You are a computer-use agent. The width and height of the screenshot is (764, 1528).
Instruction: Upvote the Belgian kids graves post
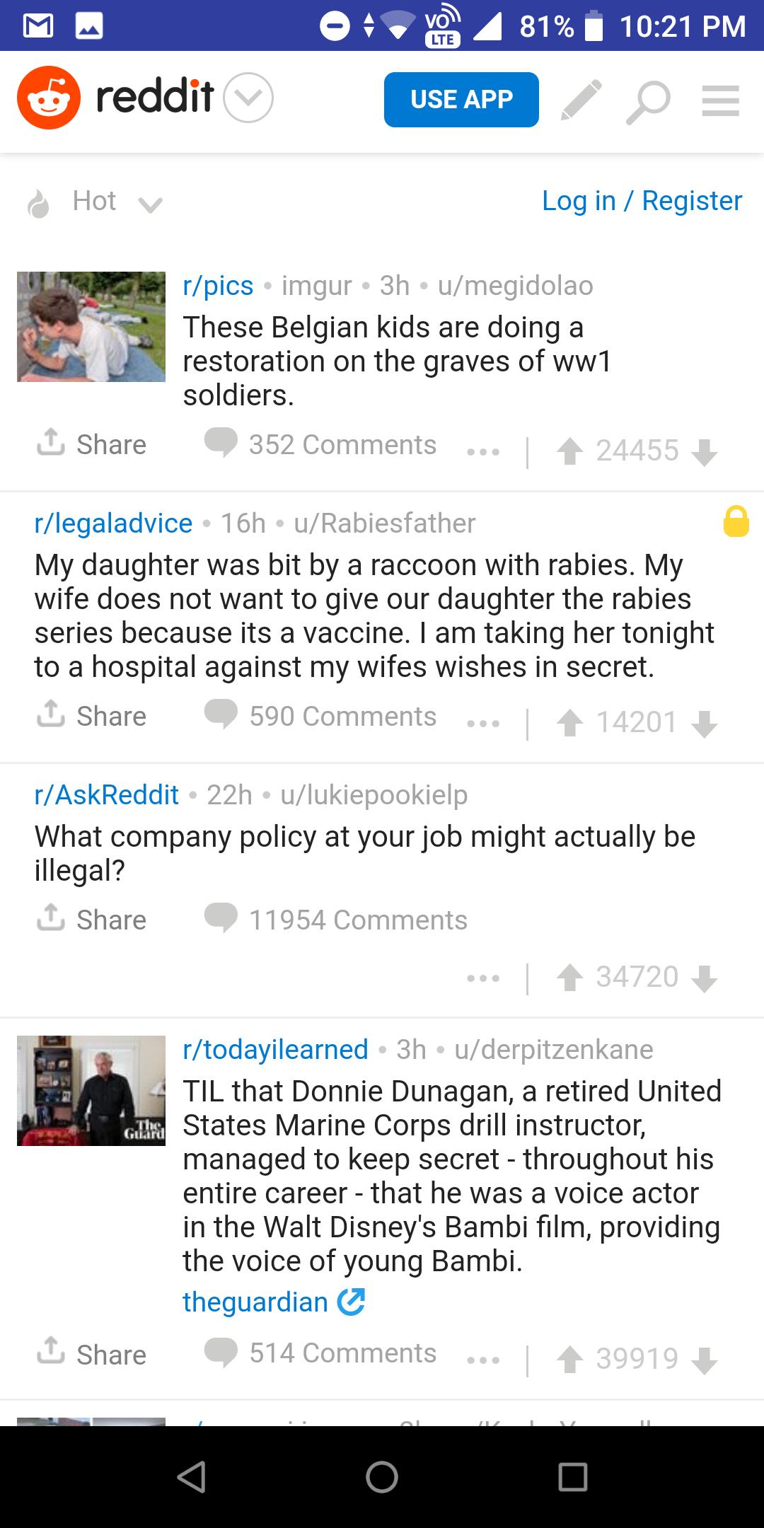click(x=569, y=451)
